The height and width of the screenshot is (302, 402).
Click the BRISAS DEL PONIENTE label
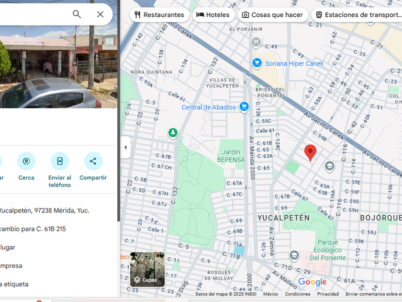pos(270,93)
